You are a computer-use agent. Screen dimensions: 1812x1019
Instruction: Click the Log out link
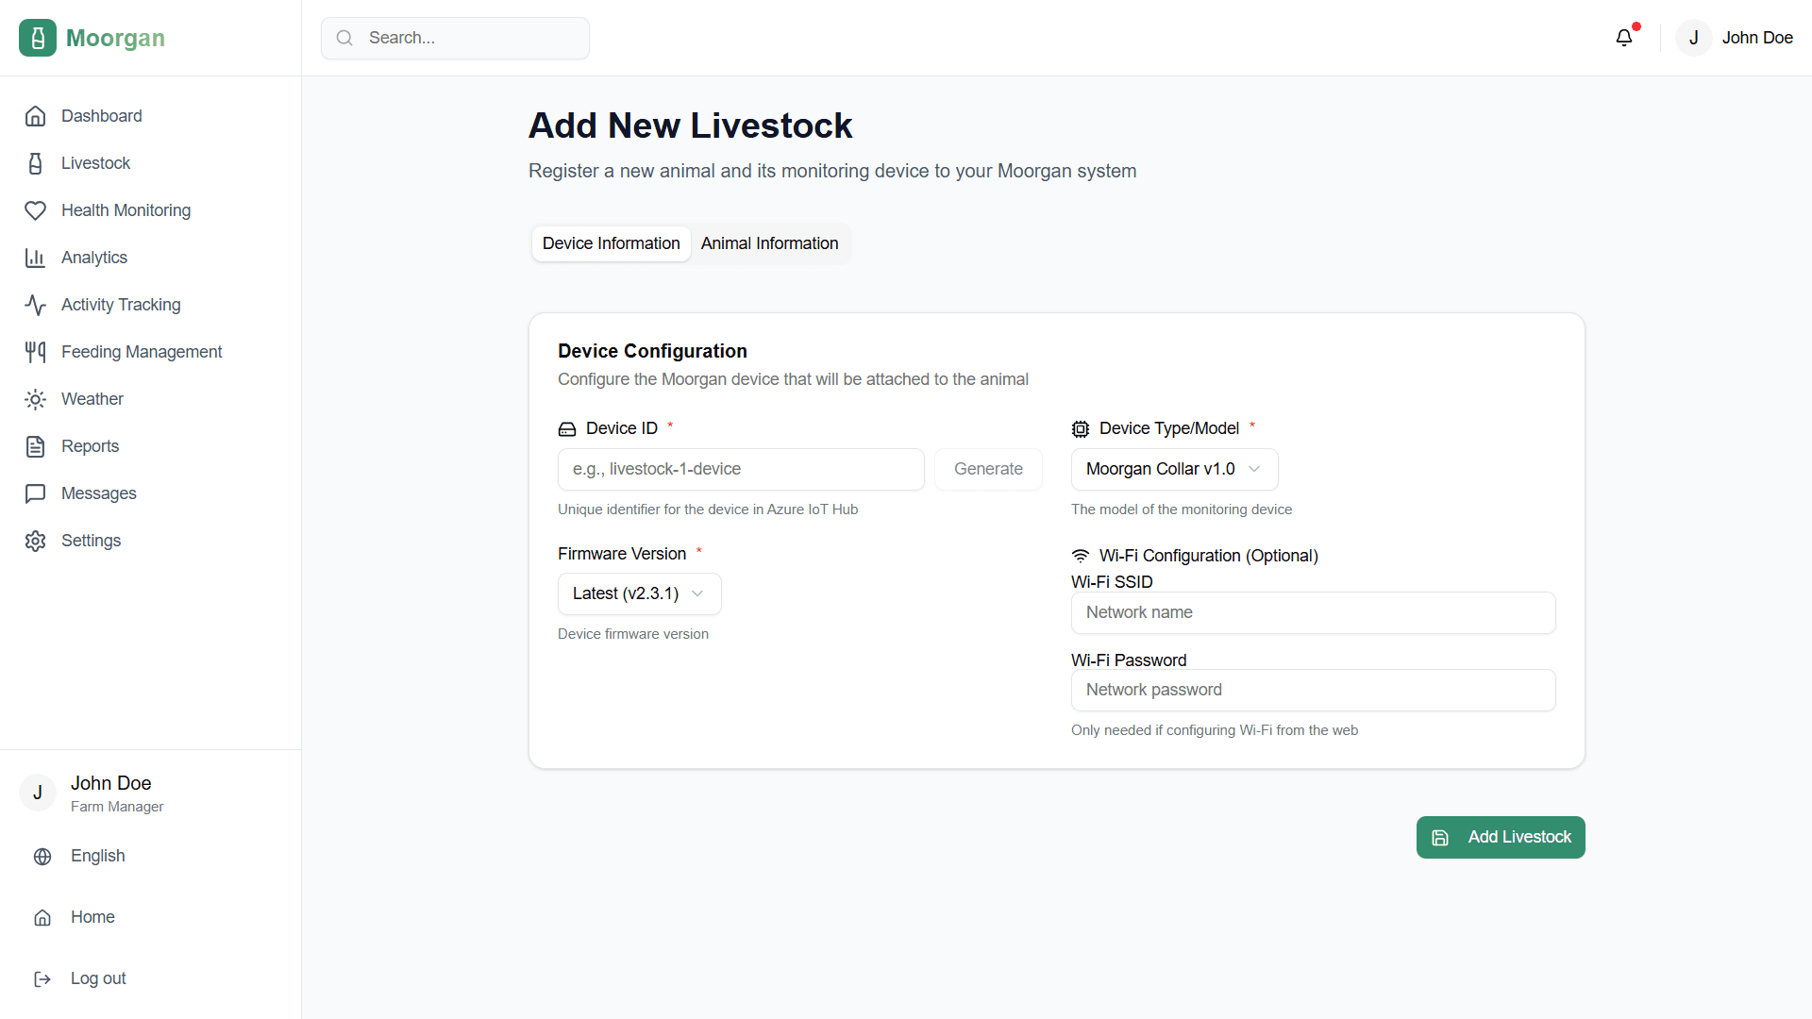(97, 978)
